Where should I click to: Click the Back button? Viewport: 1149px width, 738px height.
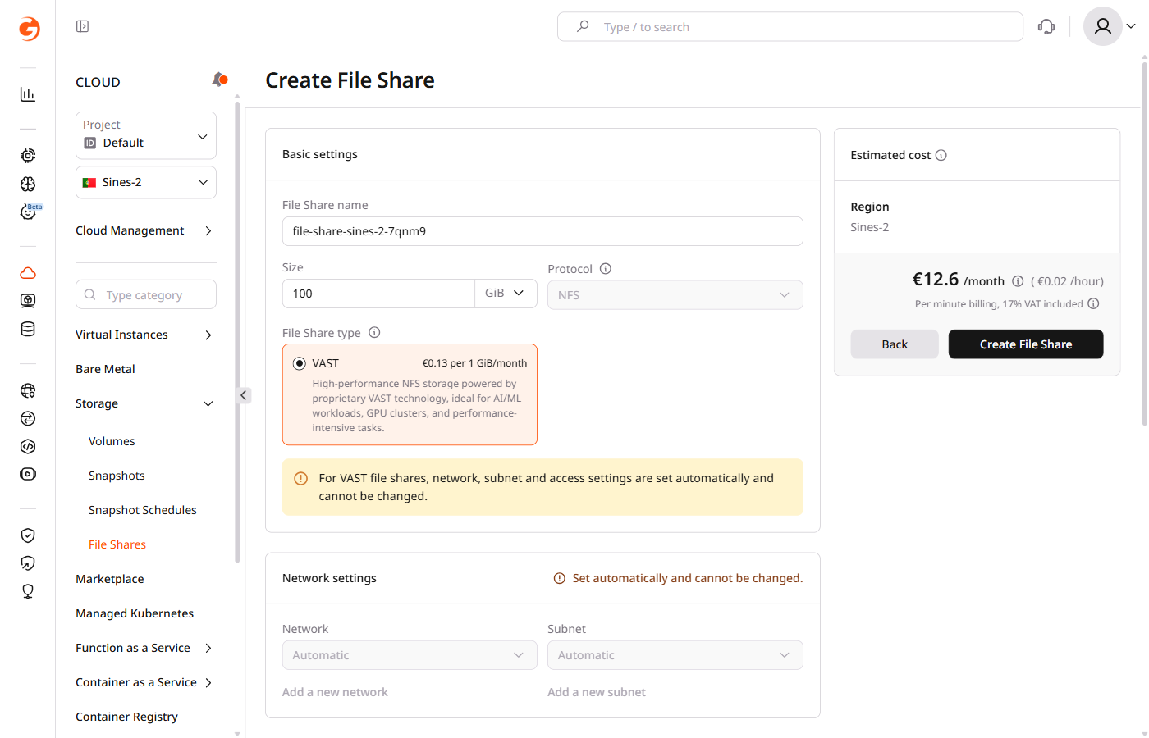895,344
